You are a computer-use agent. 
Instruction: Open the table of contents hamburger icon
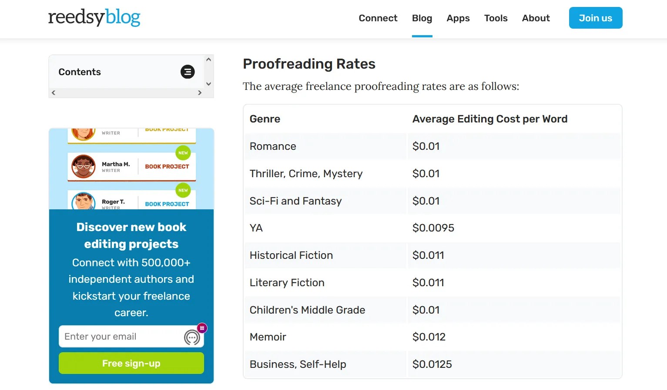188,72
